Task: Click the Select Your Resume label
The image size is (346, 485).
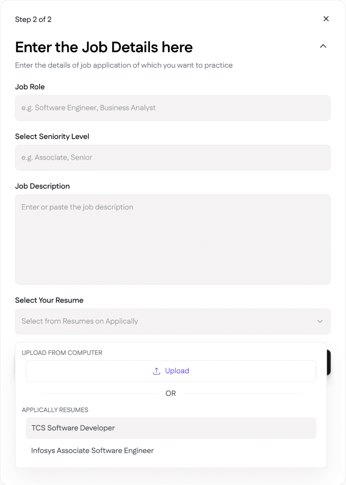Action: [x=49, y=300]
